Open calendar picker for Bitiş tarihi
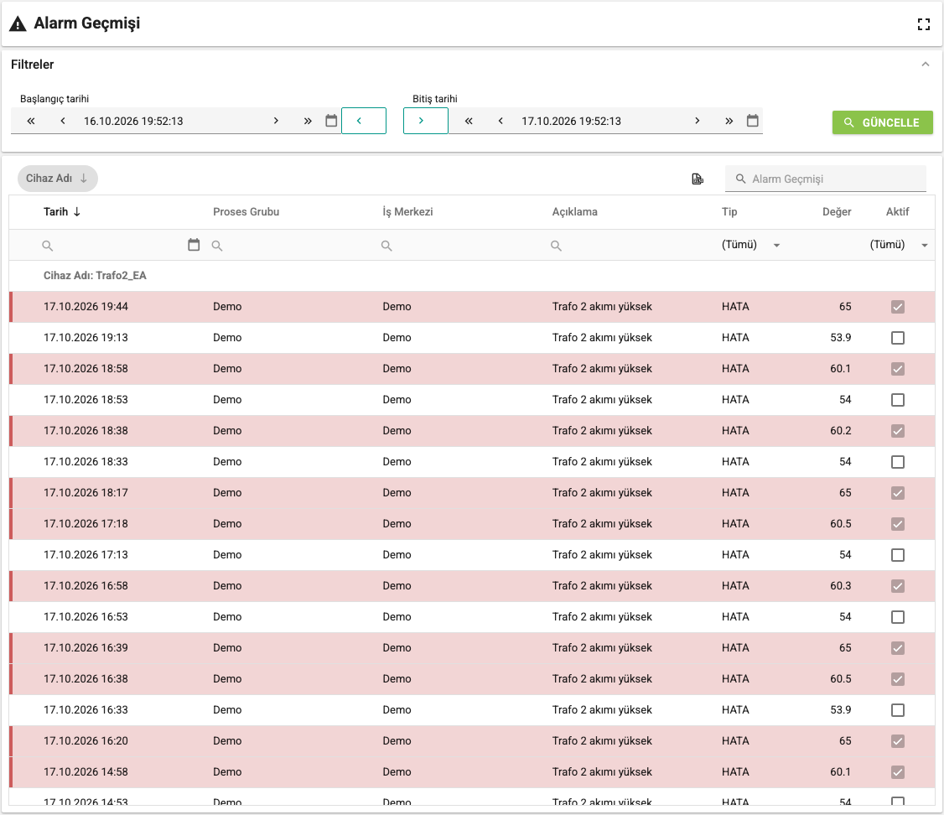944x815 pixels. (753, 121)
